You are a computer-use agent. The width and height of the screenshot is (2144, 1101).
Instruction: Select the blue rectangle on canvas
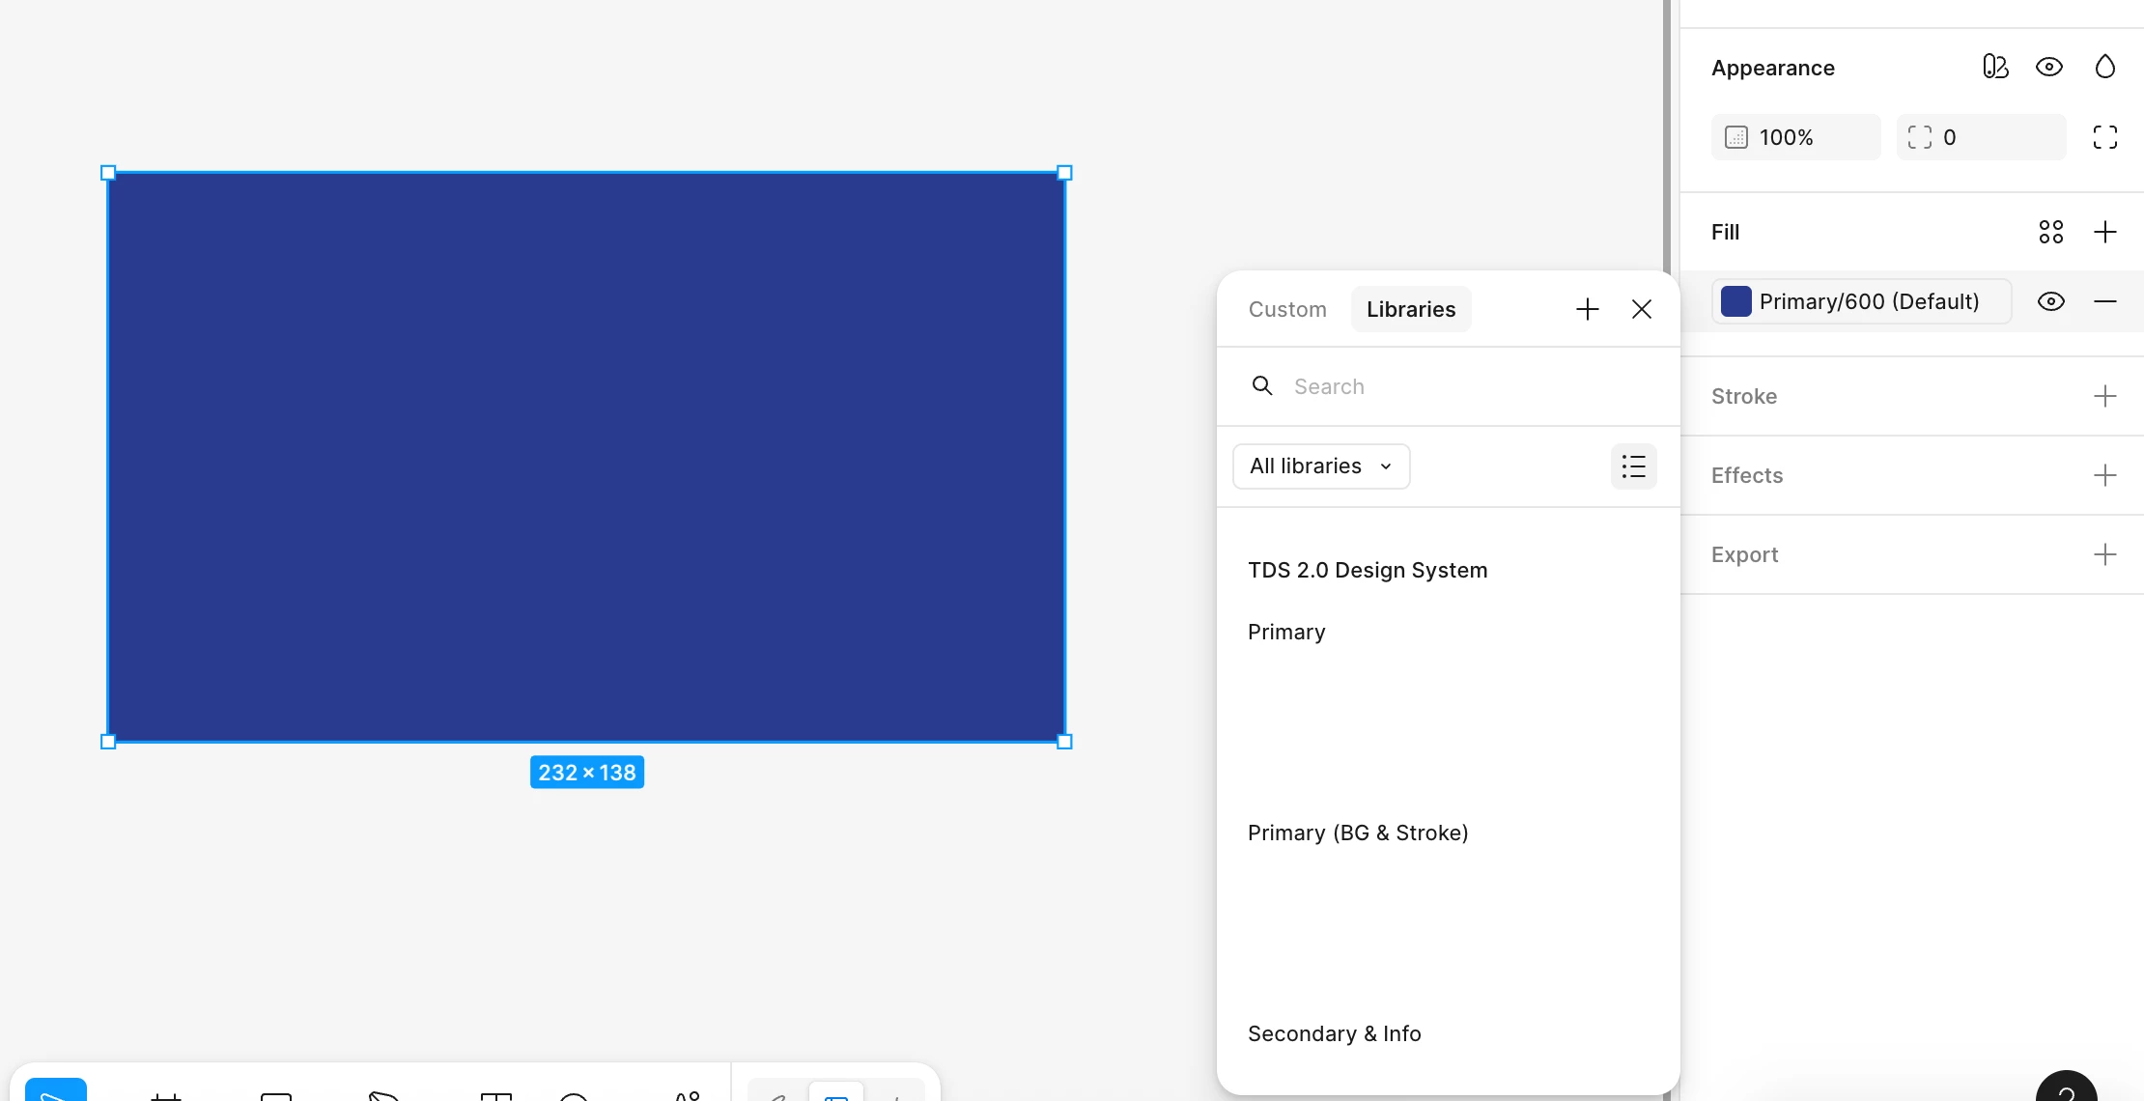point(586,457)
